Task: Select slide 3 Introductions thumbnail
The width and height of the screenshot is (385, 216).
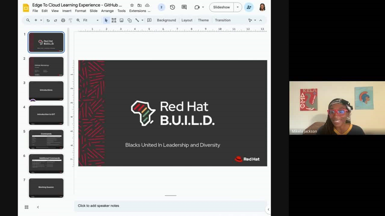Action: pos(46,91)
